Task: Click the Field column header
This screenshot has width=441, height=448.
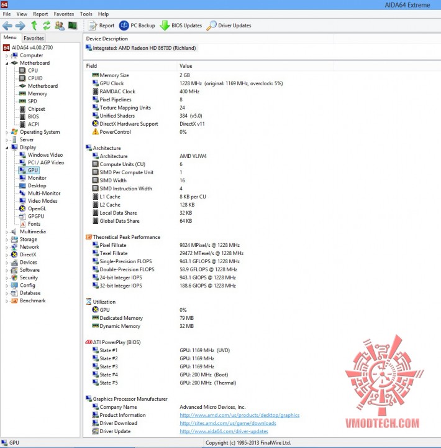Action: [130, 66]
